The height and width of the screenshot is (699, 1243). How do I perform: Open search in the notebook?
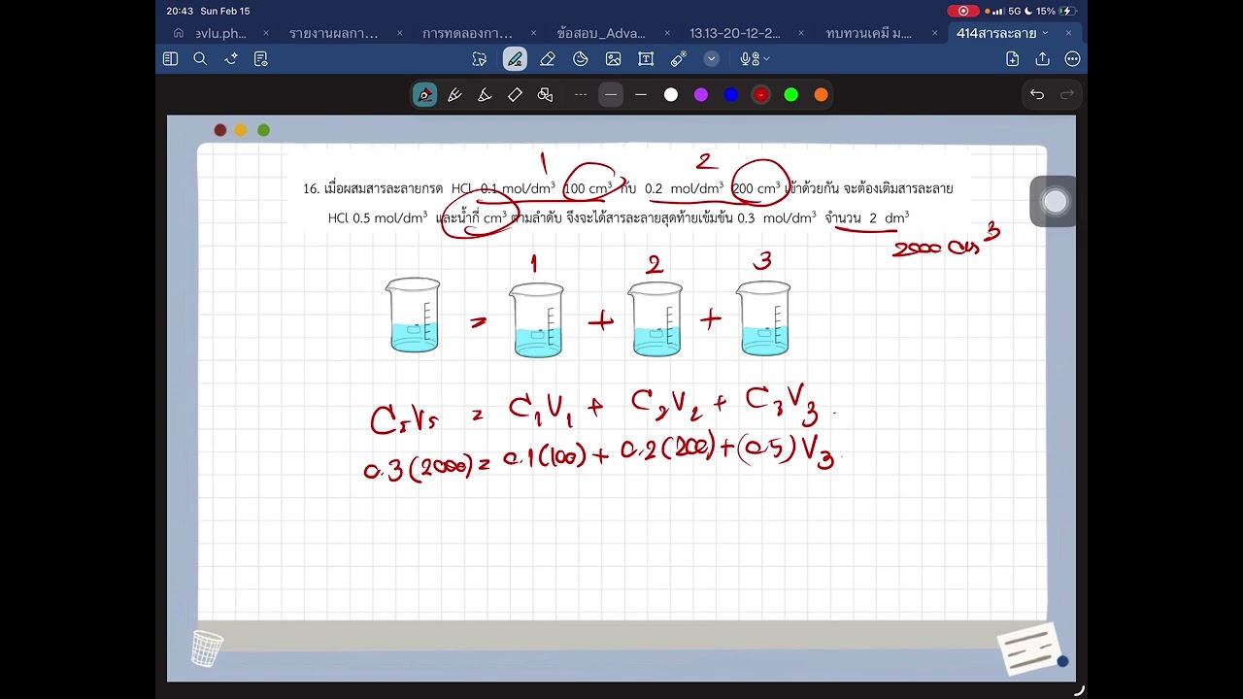click(x=200, y=59)
